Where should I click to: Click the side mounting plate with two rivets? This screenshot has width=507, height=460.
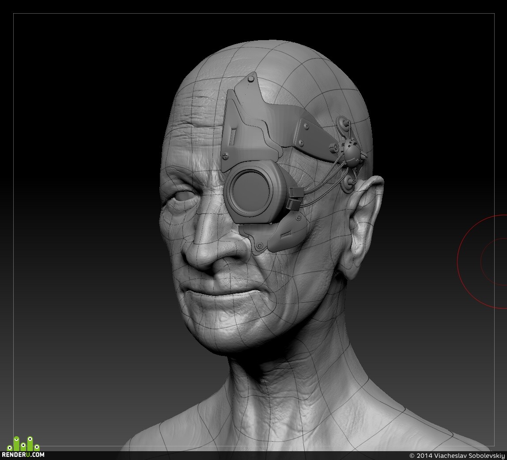pyautogui.click(x=312, y=135)
